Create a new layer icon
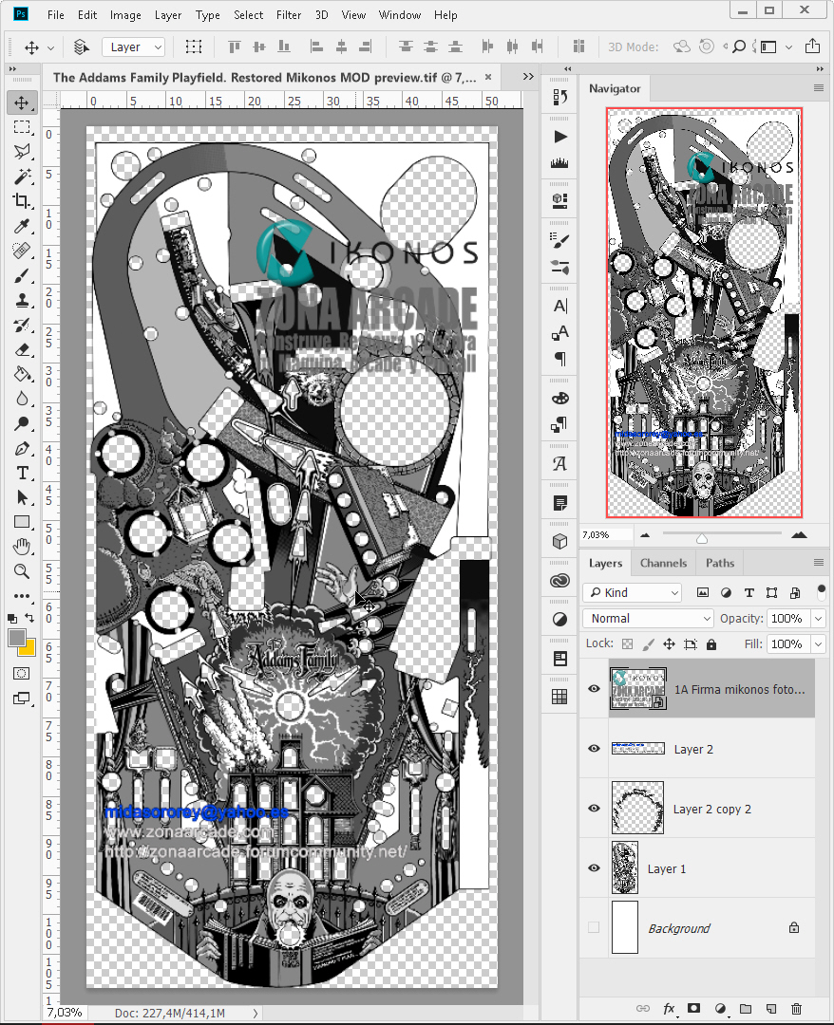 pyautogui.click(x=771, y=1009)
